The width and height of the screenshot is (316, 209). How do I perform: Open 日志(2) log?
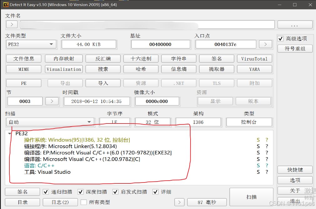(x=60, y=202)
